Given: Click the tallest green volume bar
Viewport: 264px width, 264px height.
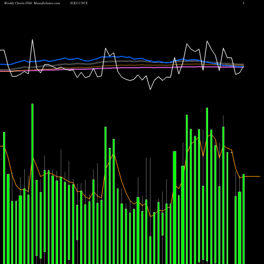Looking at the screenshot, I should pos(32,184).
